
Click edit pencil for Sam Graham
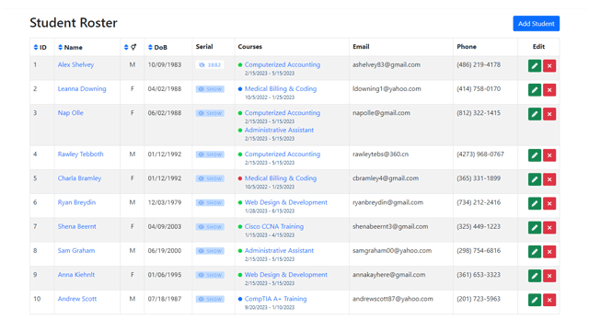(534, 251)
